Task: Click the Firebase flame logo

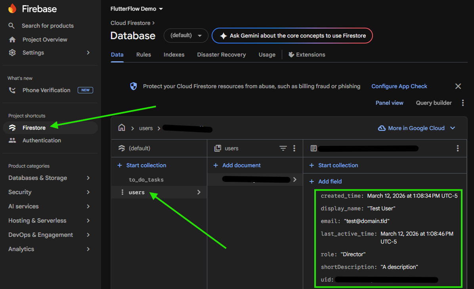Action: click(x=12, y=8)
